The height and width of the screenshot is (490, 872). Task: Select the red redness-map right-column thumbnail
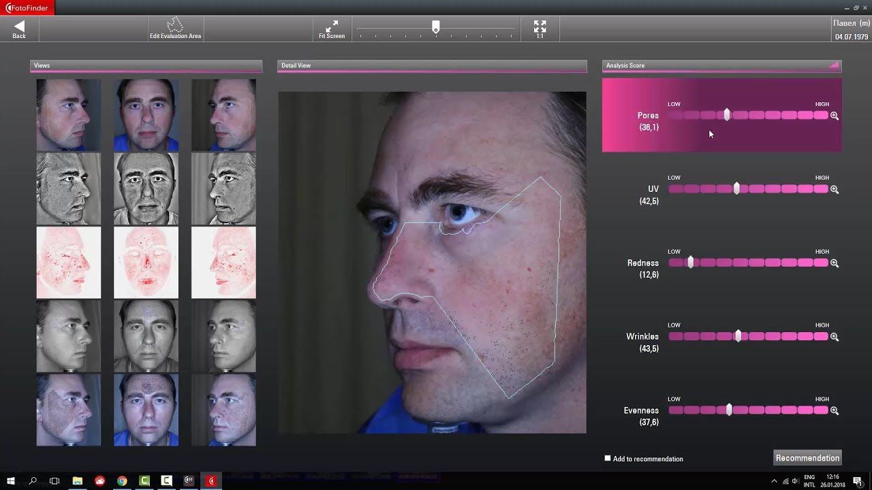point(223,262)
